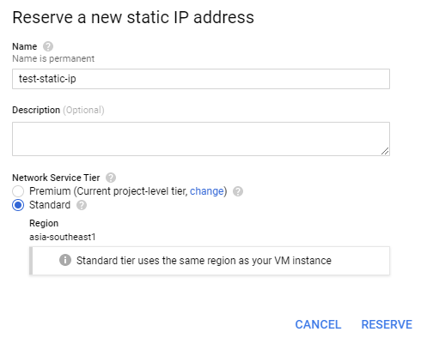The image size is (427, 344).
Task: Click the Description (Optional) label
Action: (58, 110)
